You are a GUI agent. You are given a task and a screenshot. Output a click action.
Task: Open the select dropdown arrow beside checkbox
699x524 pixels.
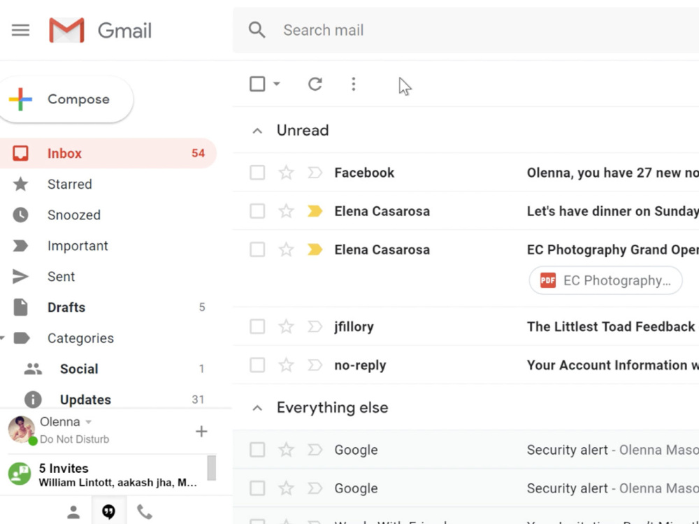[276, 84]
